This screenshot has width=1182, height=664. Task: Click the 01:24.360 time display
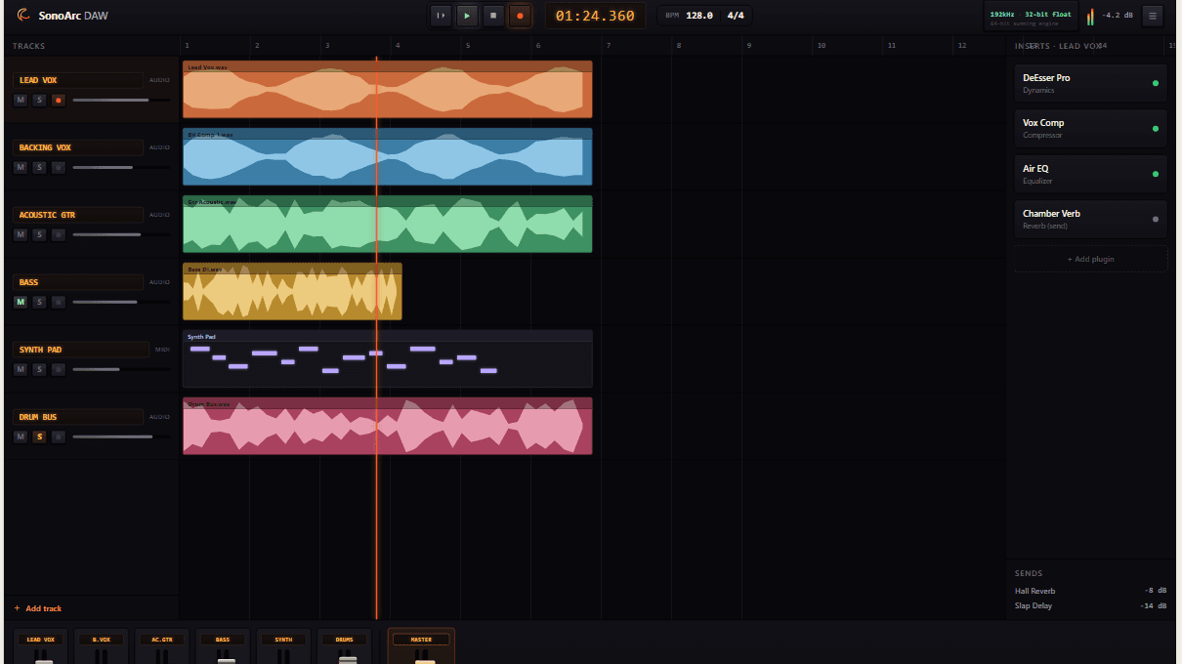595,16
